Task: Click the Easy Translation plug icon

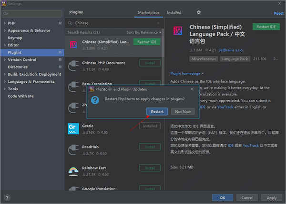Action: click(73, 87)
